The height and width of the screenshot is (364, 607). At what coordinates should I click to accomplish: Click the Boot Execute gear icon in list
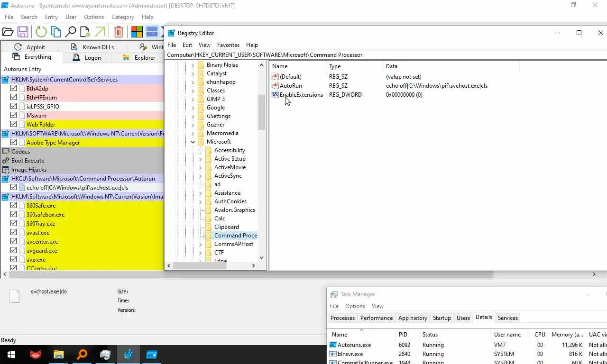[x=6, y=161]
